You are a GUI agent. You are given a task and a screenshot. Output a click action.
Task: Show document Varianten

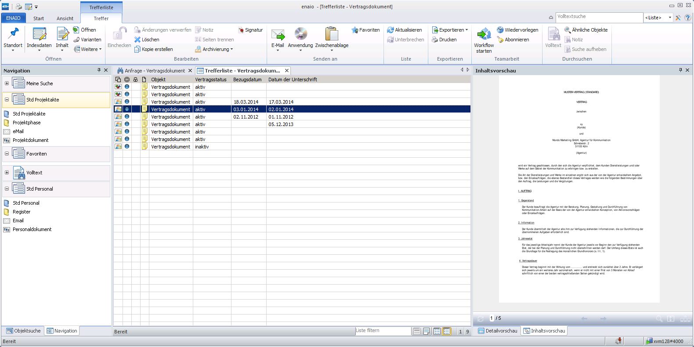click(x=87, y=40)
